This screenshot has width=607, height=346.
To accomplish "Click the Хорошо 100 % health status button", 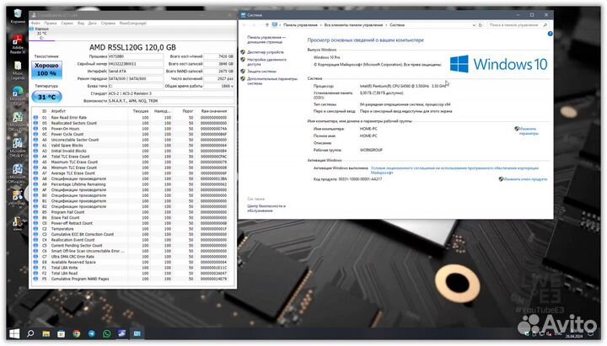I will coord(46,70).
